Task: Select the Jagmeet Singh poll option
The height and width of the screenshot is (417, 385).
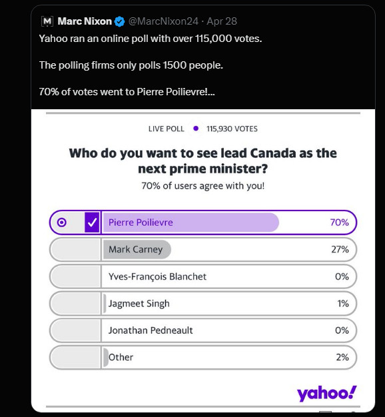Action: 203,304
